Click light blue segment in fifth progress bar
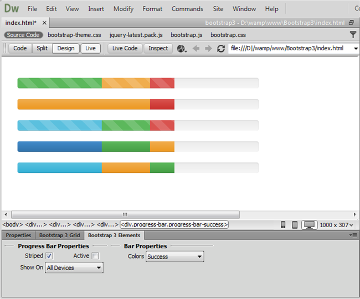 60,167
